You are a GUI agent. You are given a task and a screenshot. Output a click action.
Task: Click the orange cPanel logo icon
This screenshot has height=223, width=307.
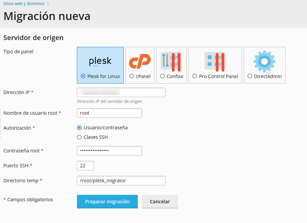(x=140, y=61)
